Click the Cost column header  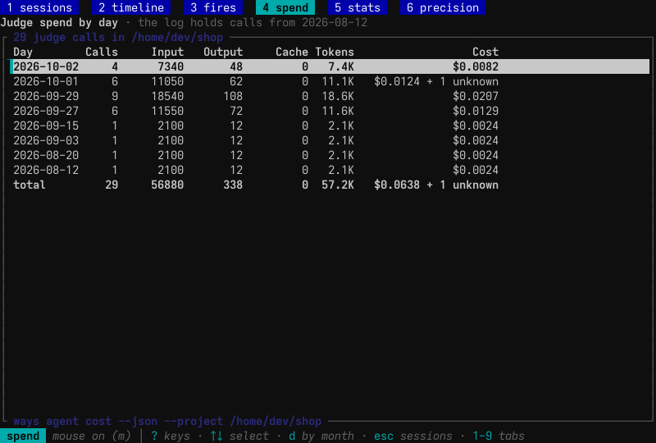[x=485, y=52]
